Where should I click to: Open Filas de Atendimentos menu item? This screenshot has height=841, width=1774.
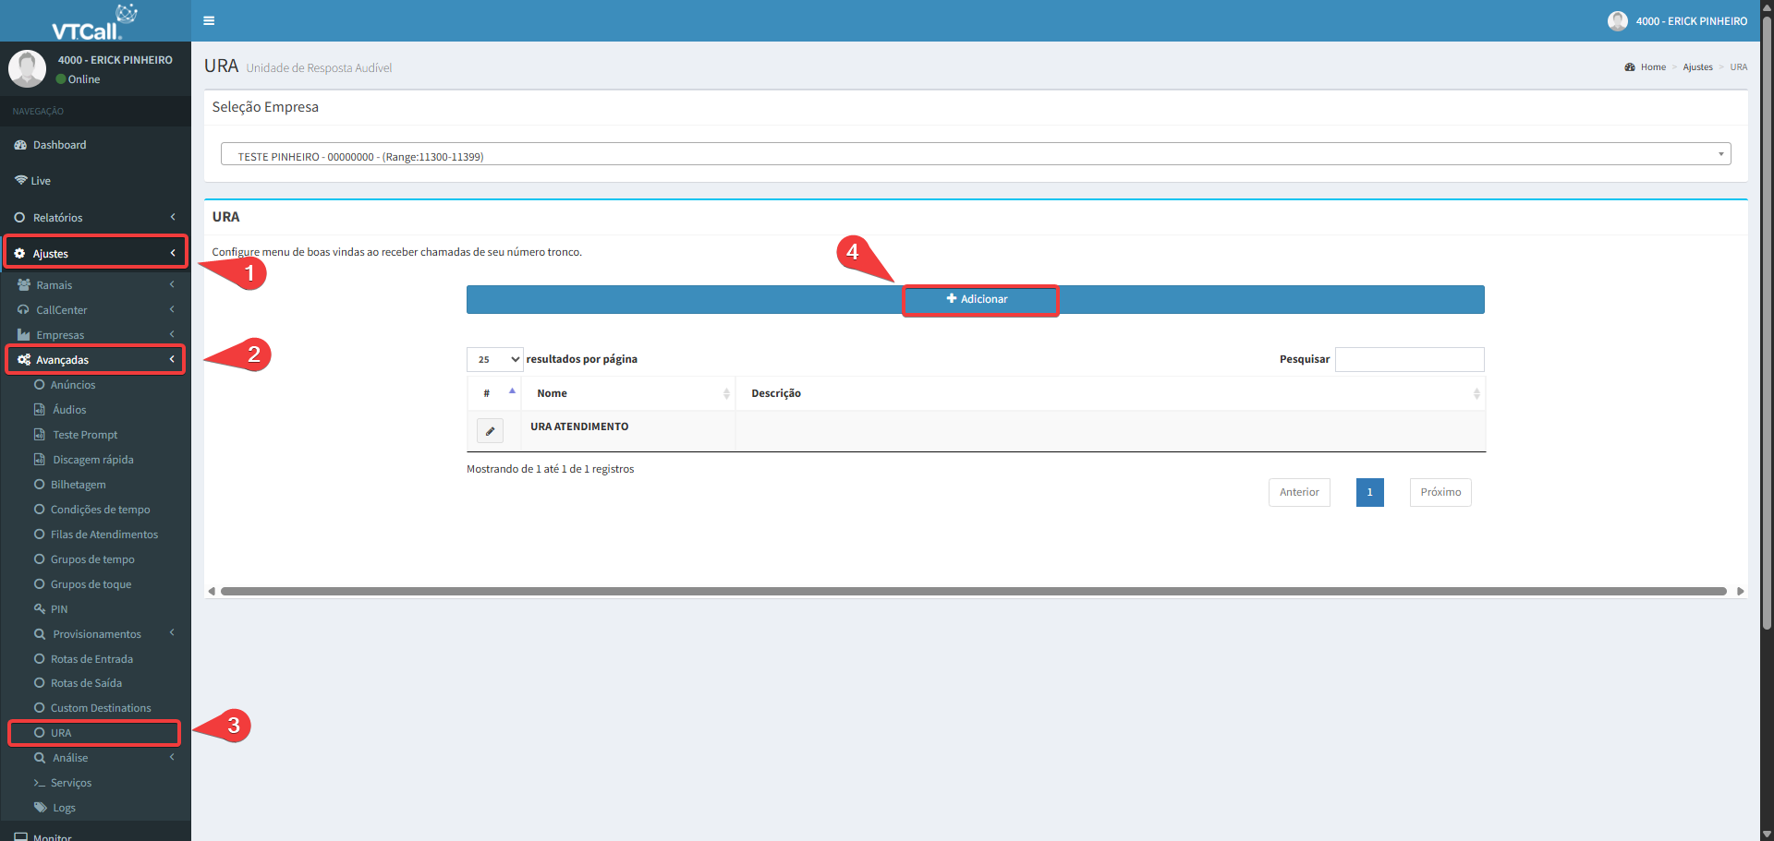click(x=103, y=535)
